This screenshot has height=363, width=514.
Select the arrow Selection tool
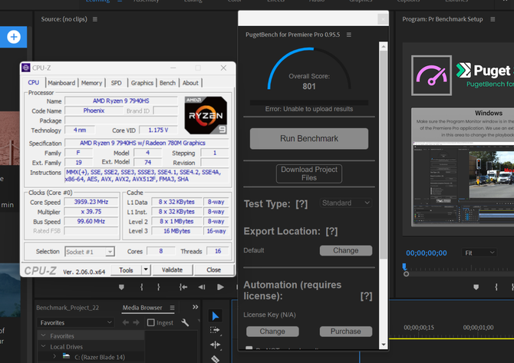click(x=215, y=316)
